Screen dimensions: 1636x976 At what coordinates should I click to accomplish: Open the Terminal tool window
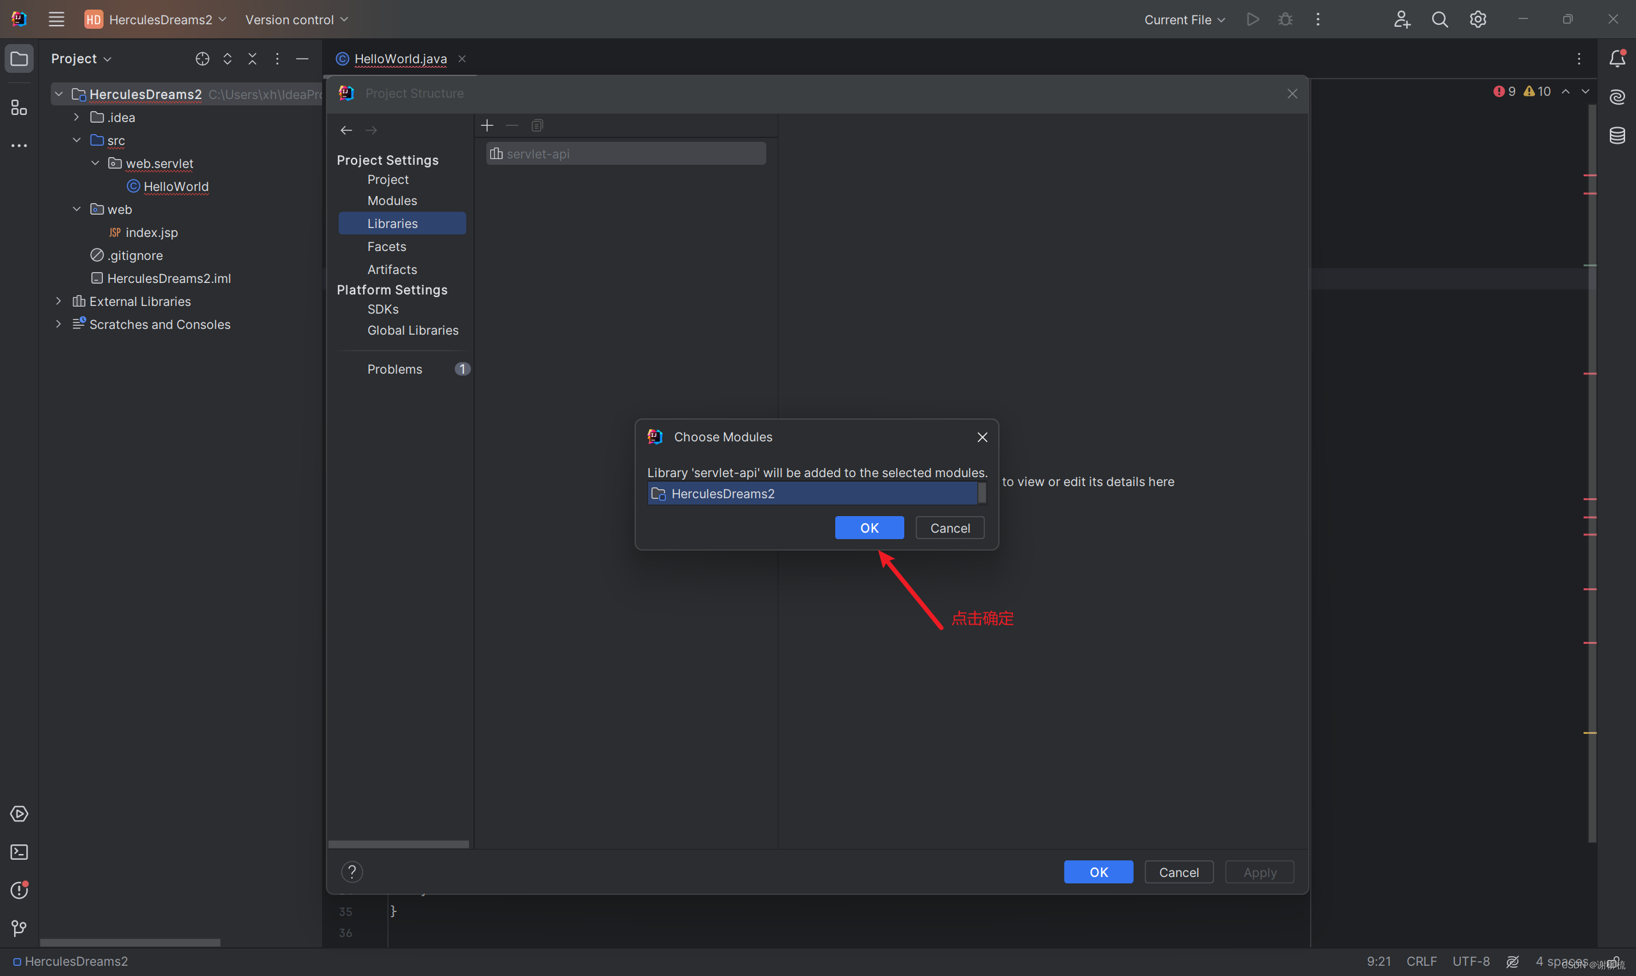pos(19,851)
